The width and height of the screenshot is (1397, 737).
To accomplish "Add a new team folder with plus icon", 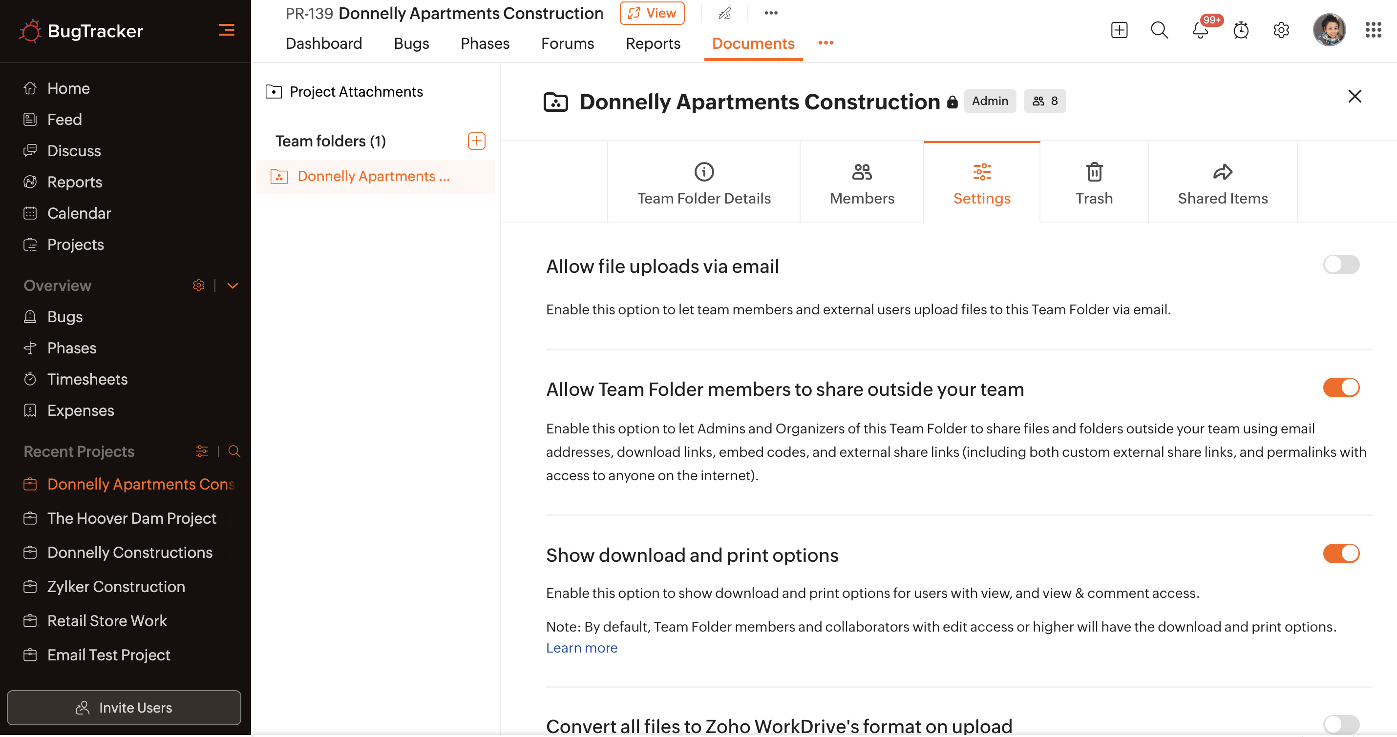I will (x=476, y=141).
